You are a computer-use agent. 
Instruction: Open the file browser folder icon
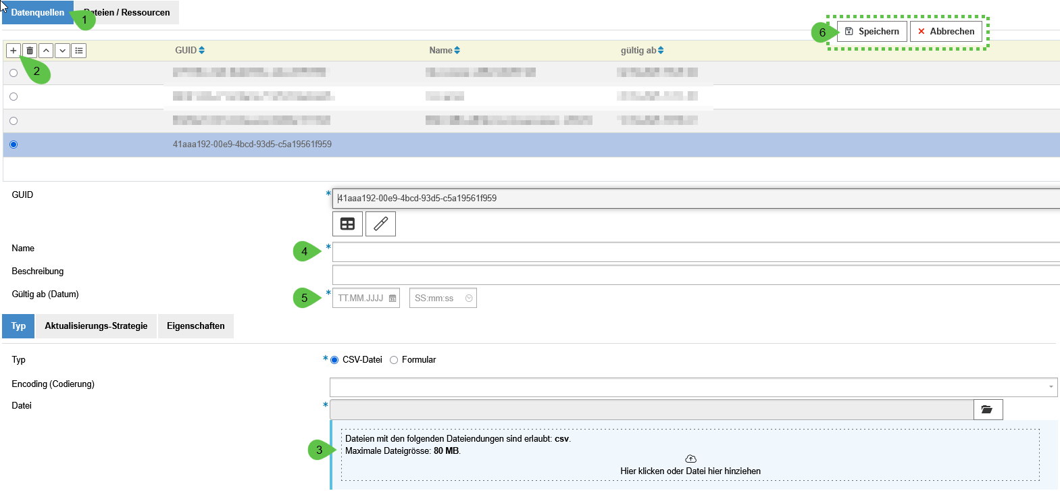coord(987,409)
